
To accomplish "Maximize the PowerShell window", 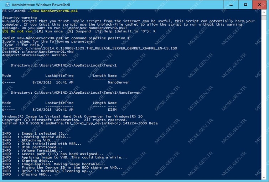I will pyautogui.click(x=245, y=5).
